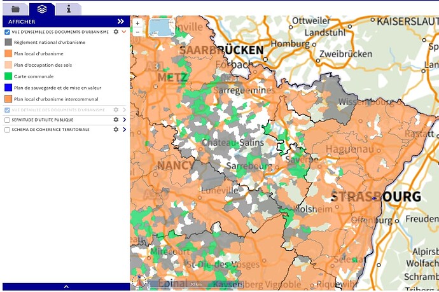This screenshot has height=292, width=439.
Task: Open settings gear for Schema de cohérence territoriale
Action: coord(116,130)
